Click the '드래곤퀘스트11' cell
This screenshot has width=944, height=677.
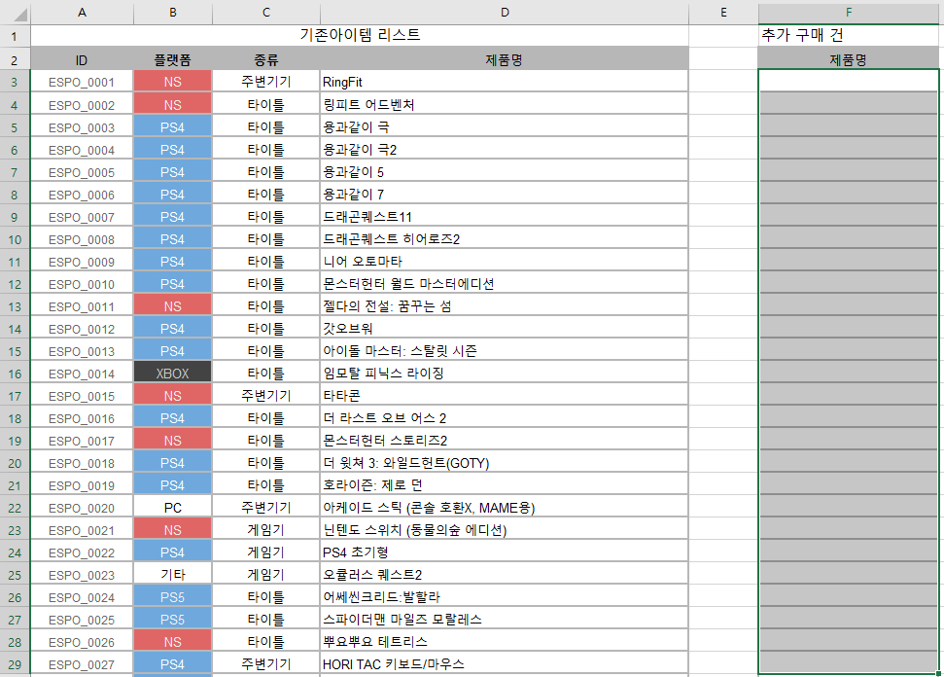pyautogui.click(x=505, y=217)
